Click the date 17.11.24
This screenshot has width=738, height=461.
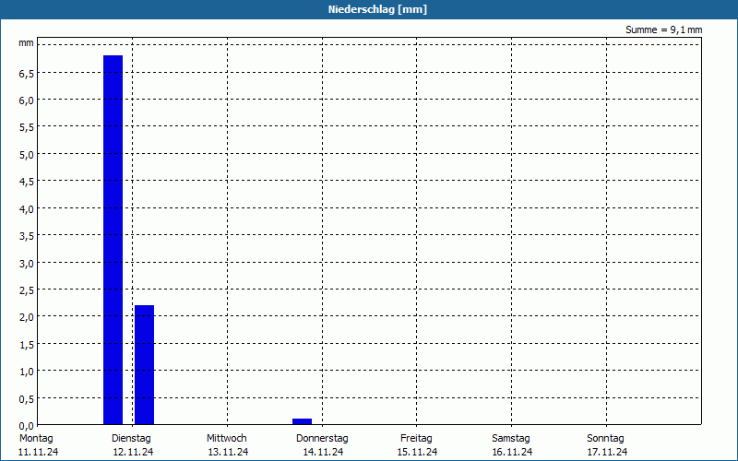[x=607, y=452]
